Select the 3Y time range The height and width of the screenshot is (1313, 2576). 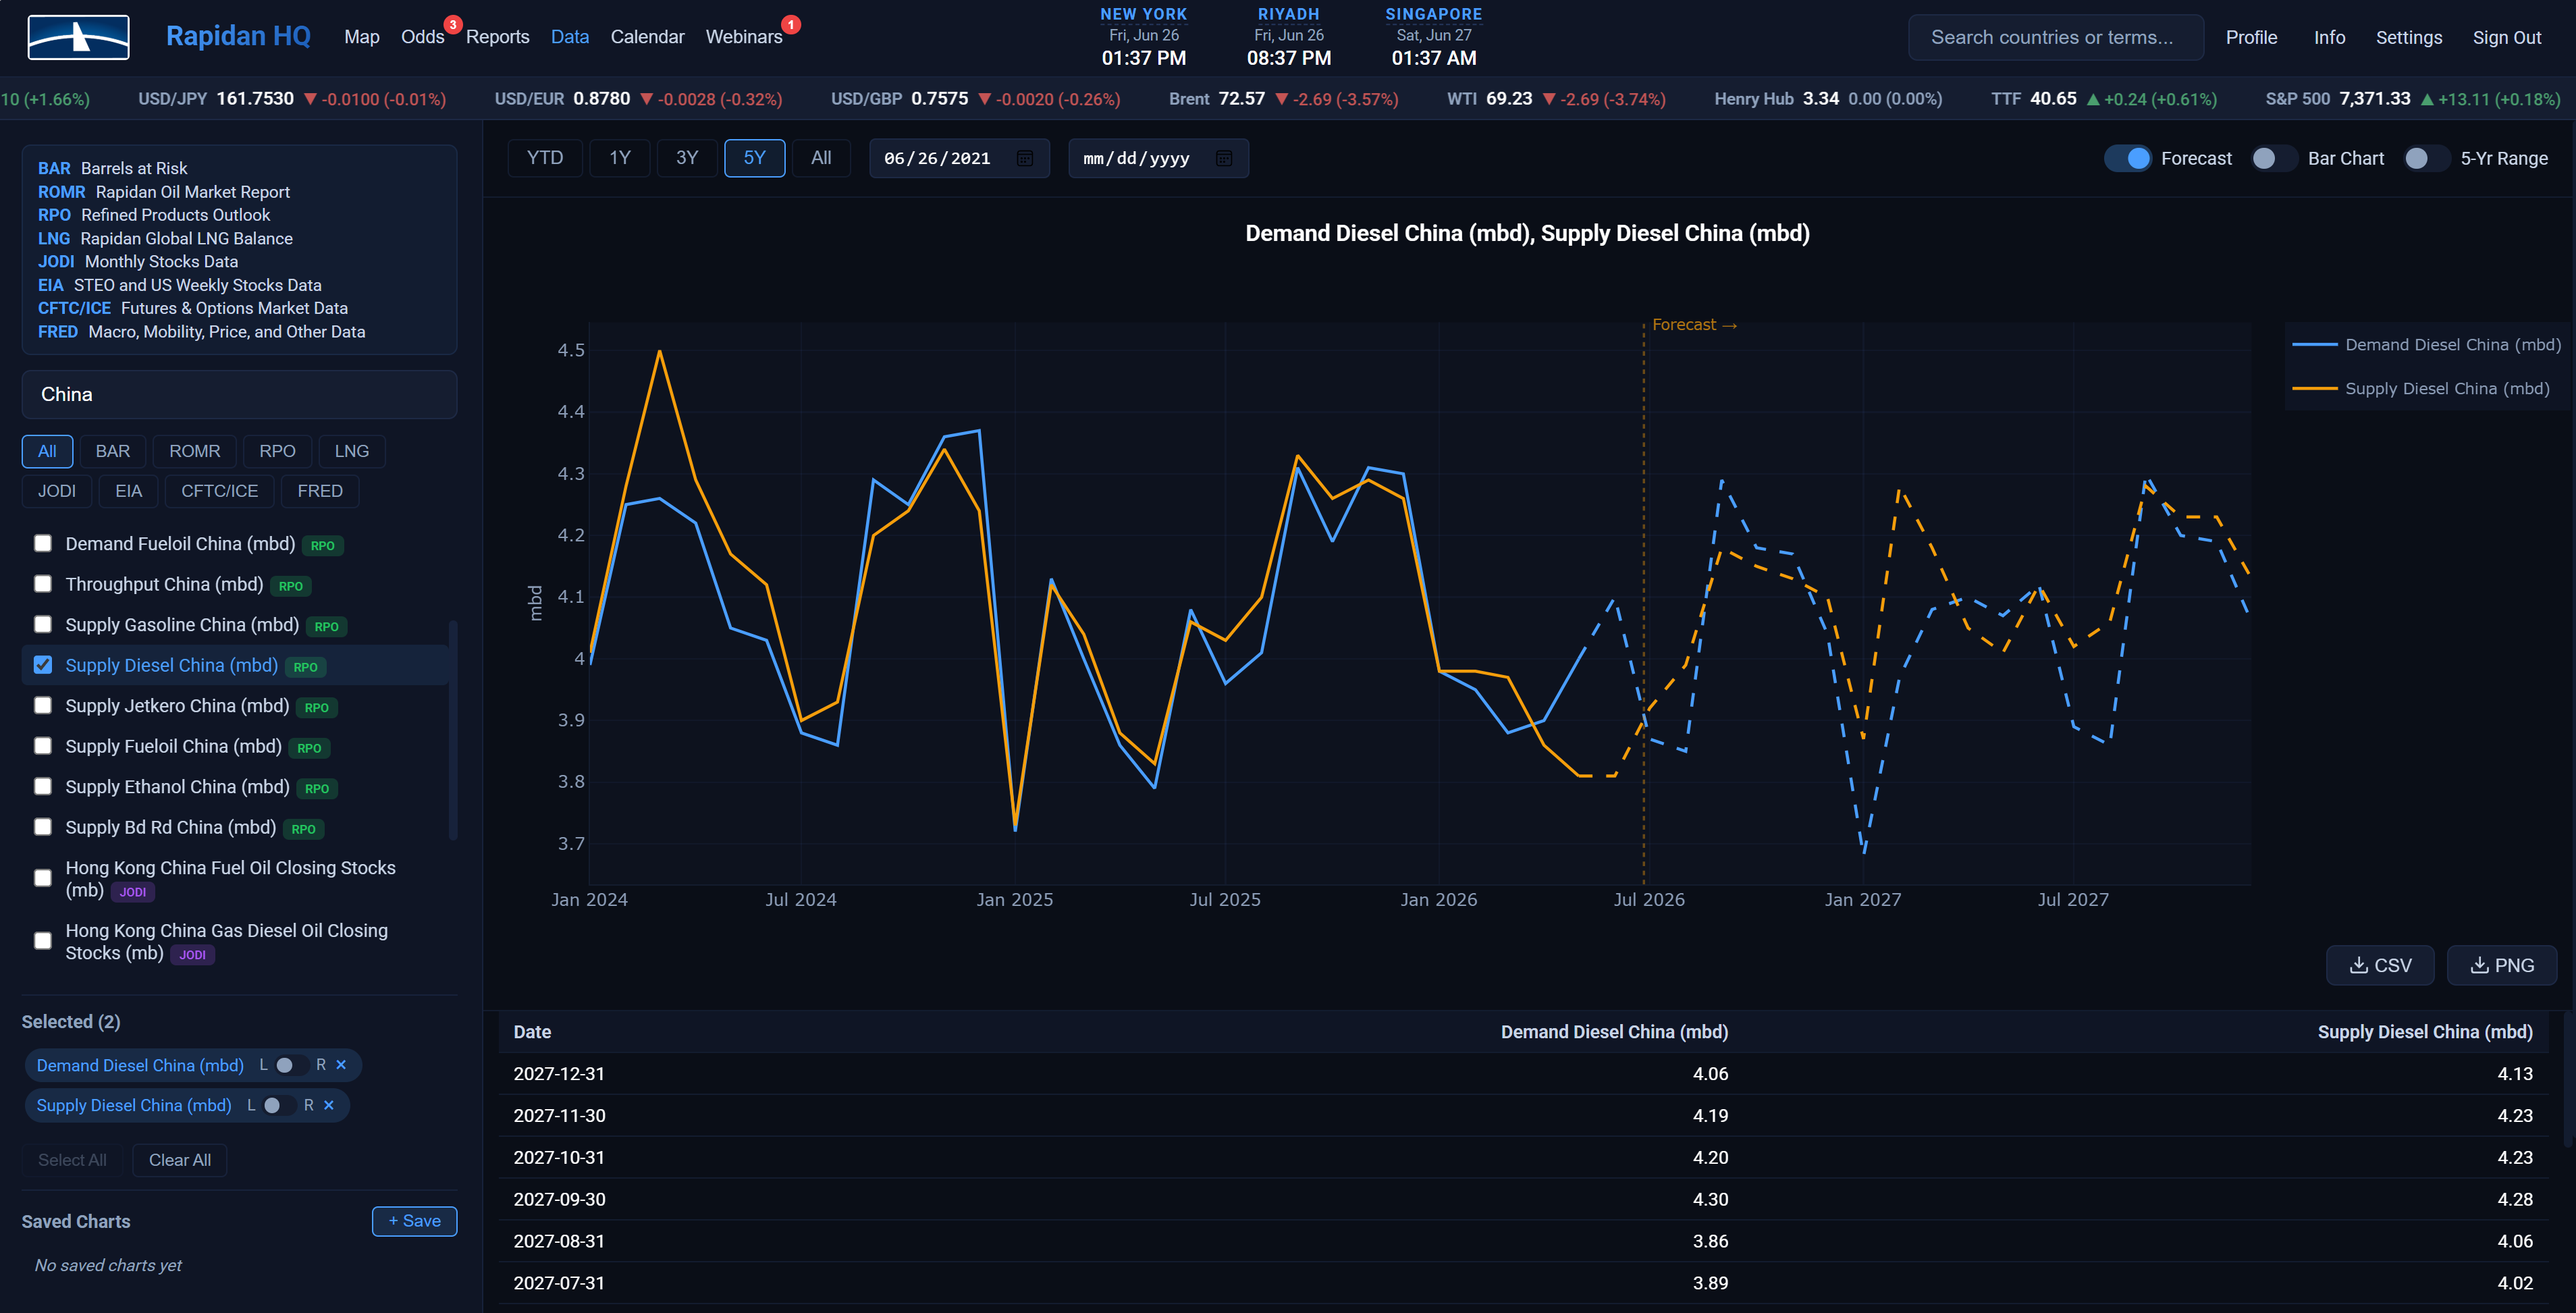coord(687,158)
